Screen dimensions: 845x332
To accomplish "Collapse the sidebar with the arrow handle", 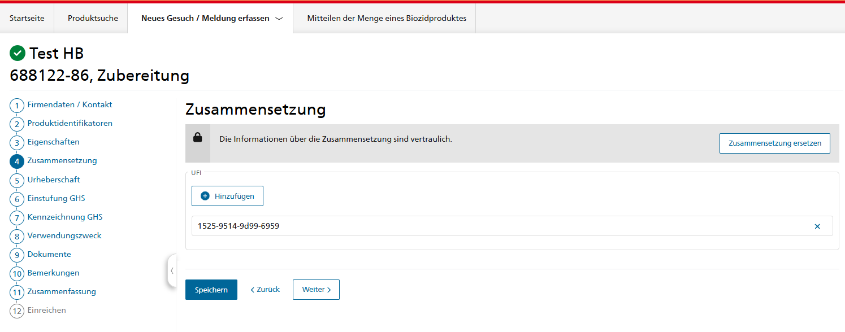I will coord(172,270).
